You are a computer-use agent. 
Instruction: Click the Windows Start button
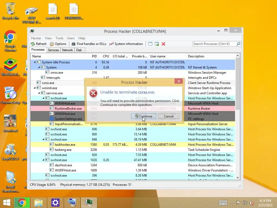click(x=7, y=203)
